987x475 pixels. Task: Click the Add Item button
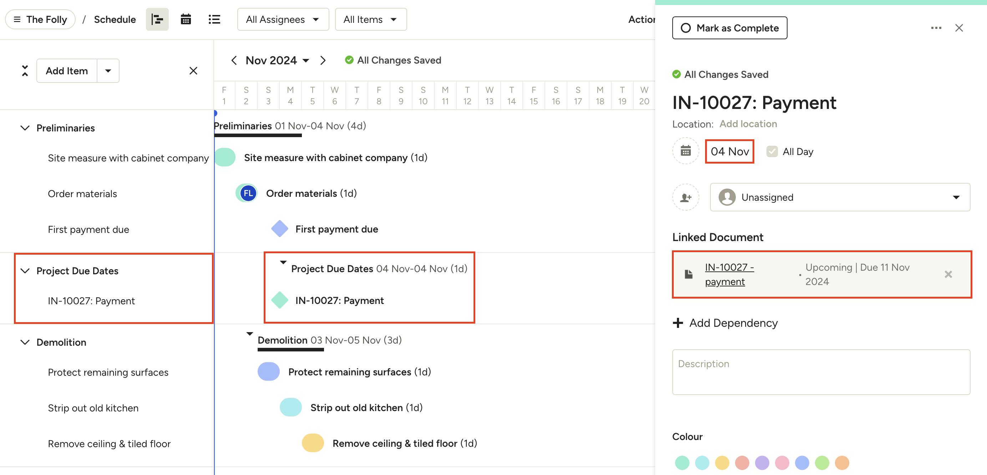tap(67, 71)
